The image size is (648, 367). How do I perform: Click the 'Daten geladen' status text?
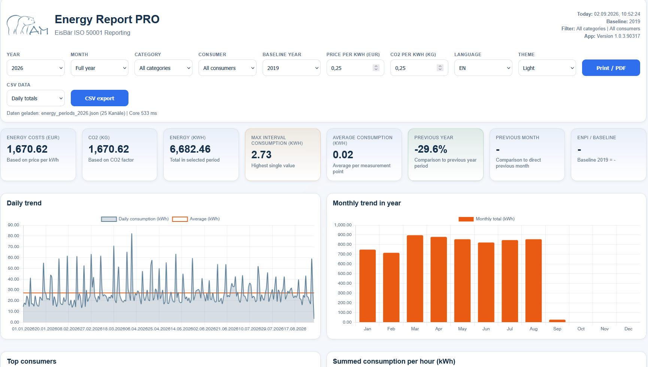pos(82,113)
